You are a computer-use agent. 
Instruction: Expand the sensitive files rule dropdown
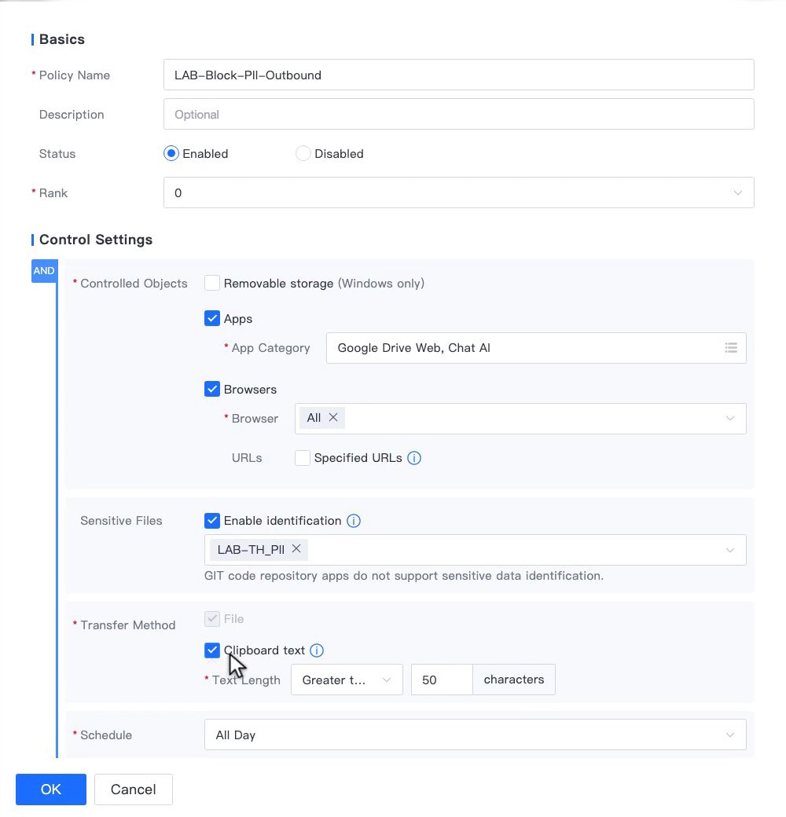click(x=476, y=550)
